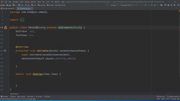Click the UTF-8 encoding status entry

point(168,99)
